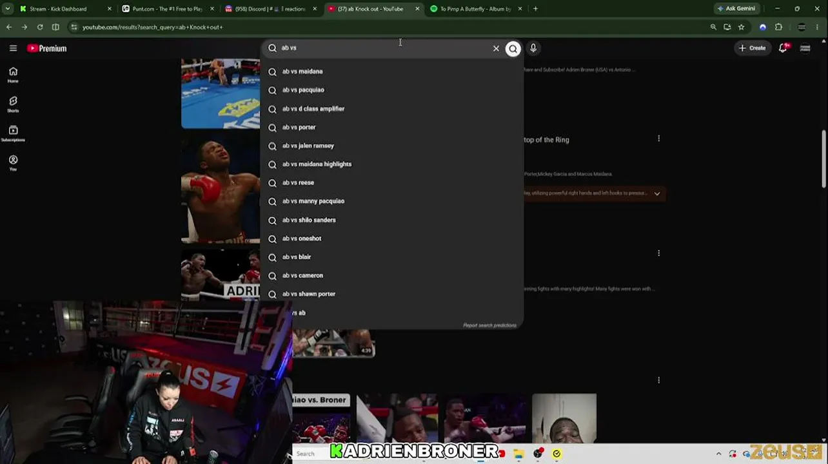Open options for 'top of the Ring' video
The image size is (828, 464).
point(658,139)
